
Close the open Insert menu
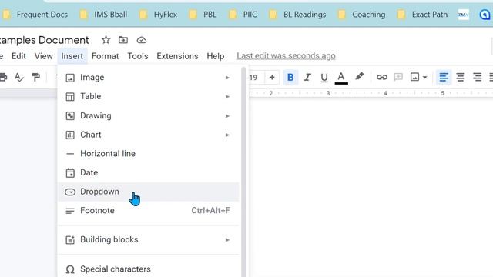pyautogui.click(x=72, y=56)
